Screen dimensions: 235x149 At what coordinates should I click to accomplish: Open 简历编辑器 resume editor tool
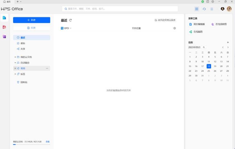point(197,24)
